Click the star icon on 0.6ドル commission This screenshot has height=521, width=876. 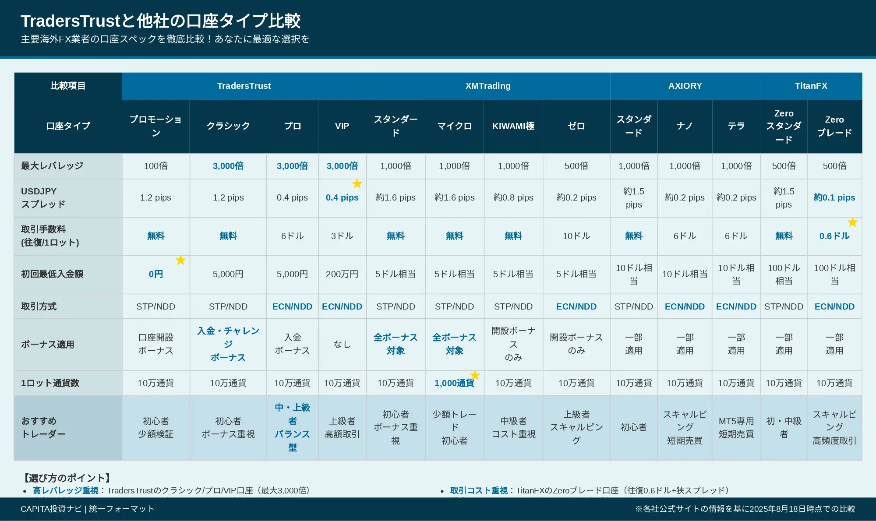point(852,222)
